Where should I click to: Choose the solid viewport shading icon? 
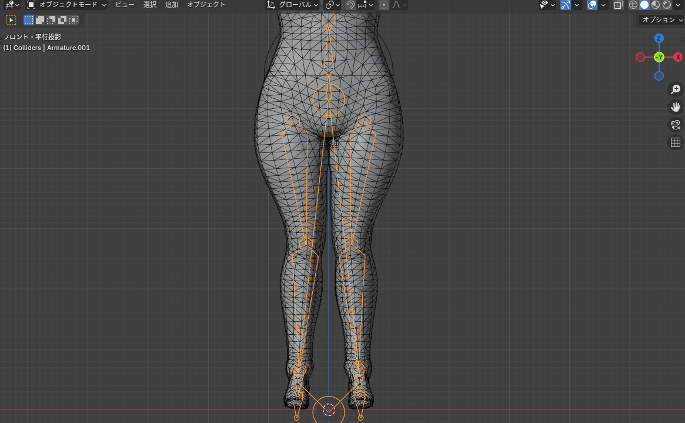tap(644, 5)
